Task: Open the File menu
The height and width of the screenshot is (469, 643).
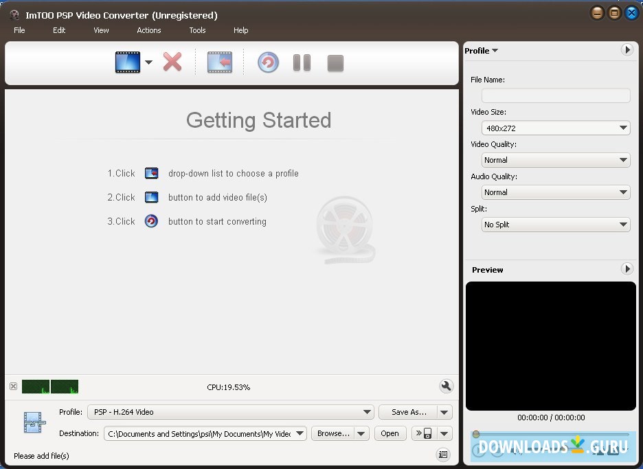Action: 19,30
